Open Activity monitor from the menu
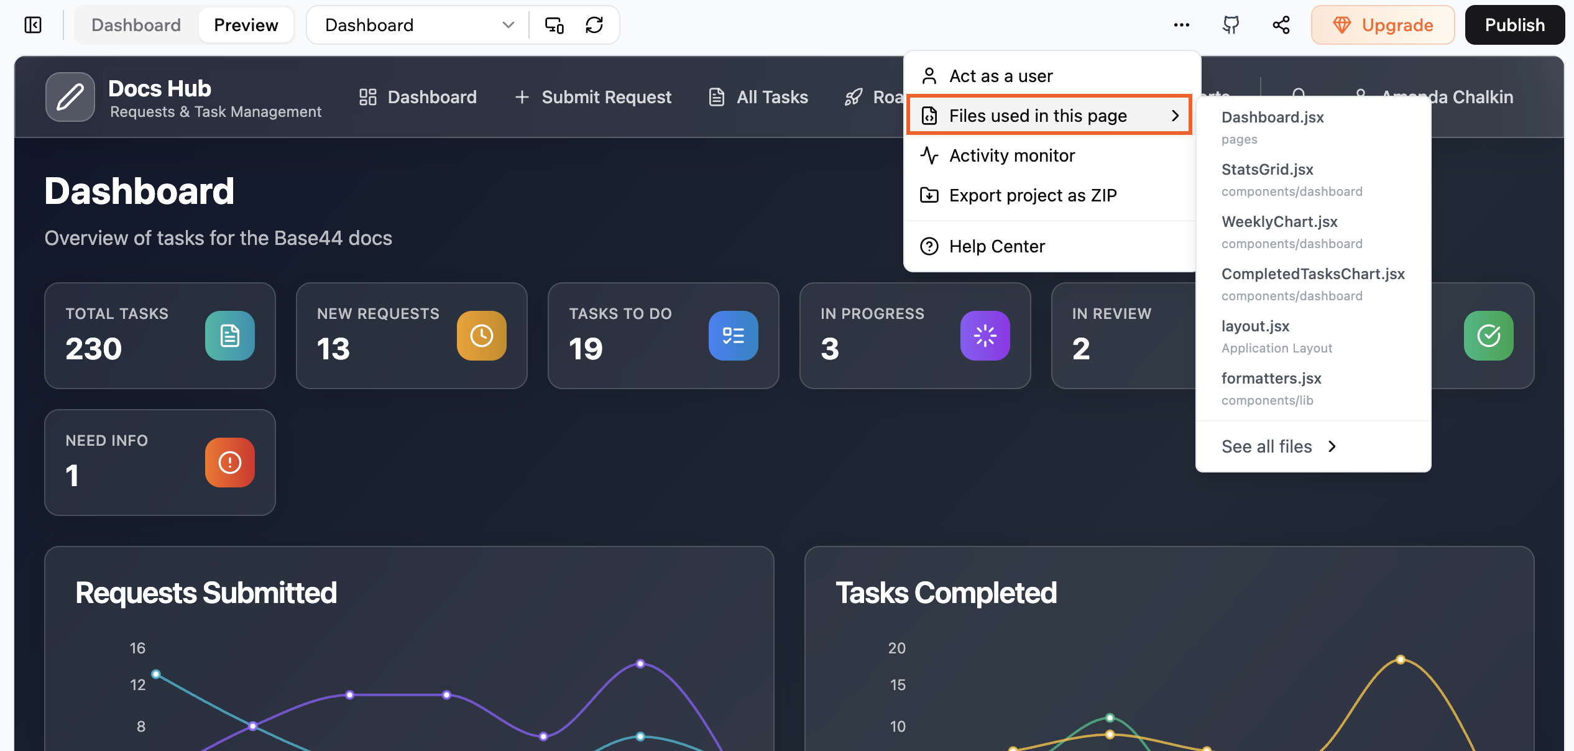 pyautogui.click(x=1011, y=155)
